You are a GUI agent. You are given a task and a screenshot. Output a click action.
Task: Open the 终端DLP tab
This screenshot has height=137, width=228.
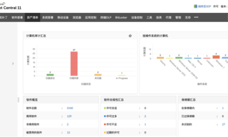(106, 18)
